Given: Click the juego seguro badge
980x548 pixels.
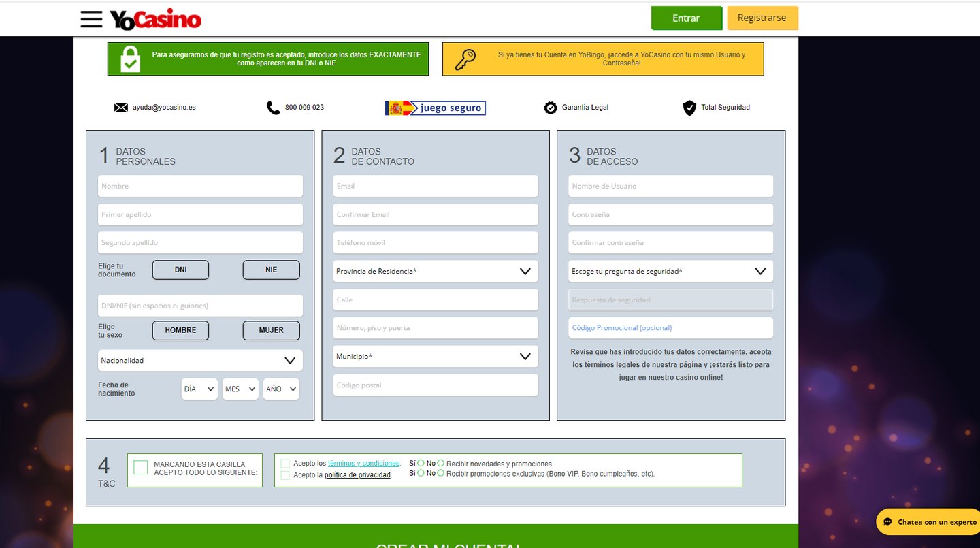Looking at the screenshot, I should (x=436, y=108).
